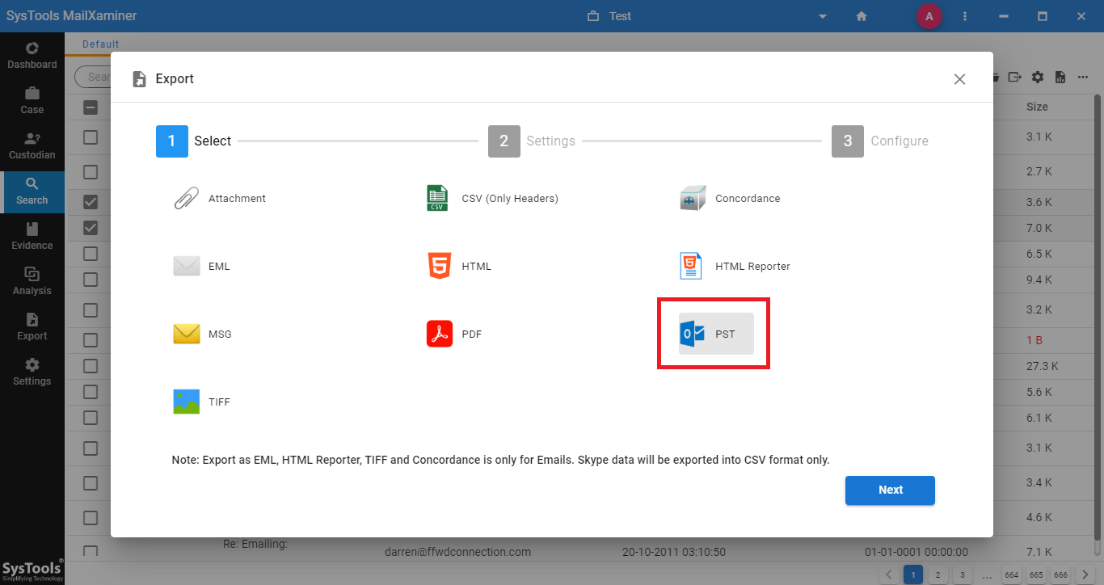Open Custodian section in sidebar
Screen dimensions: 1104x585
coord(32,145)
